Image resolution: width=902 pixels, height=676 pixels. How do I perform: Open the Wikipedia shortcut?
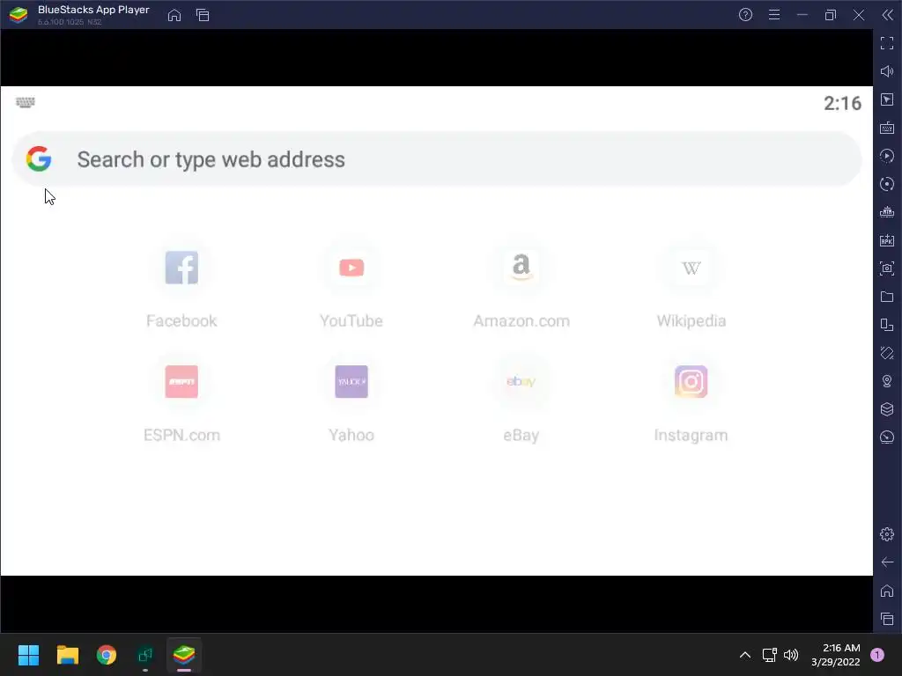click(x=691, y=268)
